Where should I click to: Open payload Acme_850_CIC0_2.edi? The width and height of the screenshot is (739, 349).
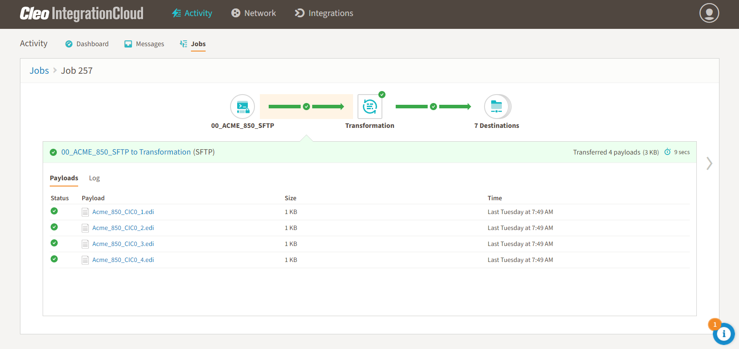[x=123, y=228]
